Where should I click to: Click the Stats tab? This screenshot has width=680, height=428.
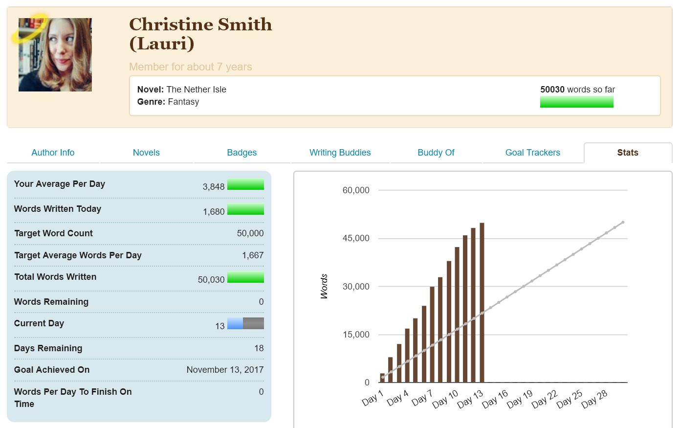(x=628, y=153)
